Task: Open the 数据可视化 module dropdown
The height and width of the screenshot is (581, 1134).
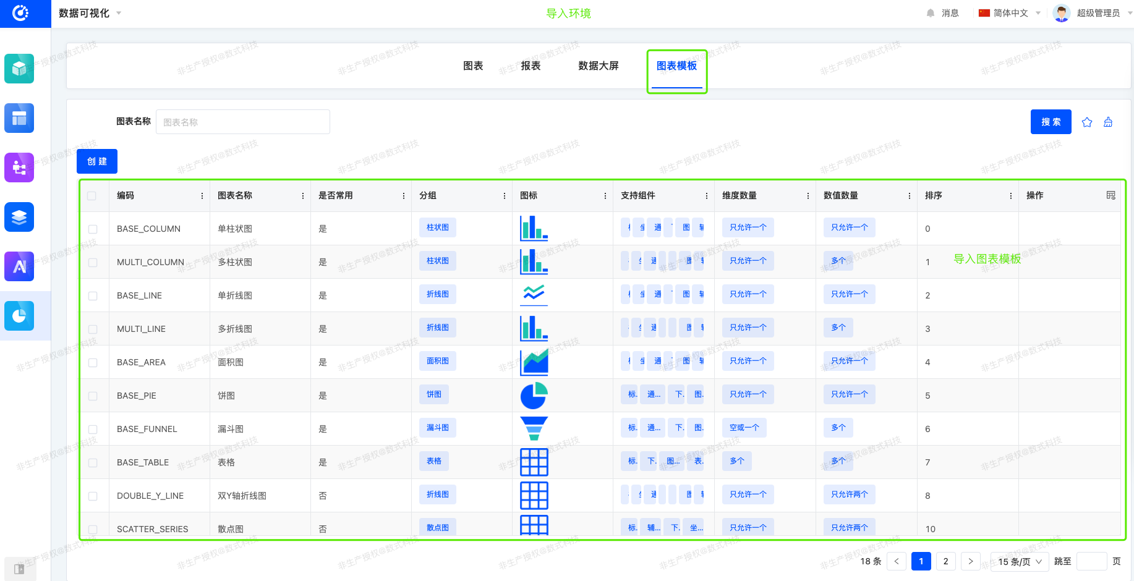Action: [90, 13]
